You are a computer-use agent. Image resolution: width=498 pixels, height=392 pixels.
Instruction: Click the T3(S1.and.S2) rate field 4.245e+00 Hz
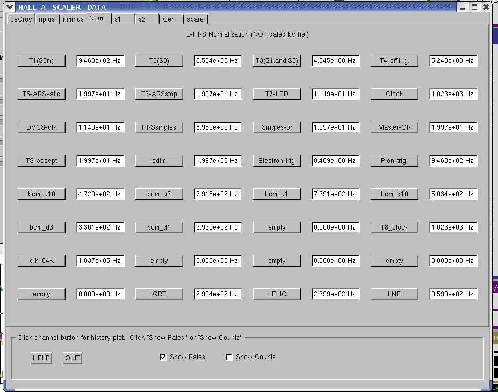pyautogui.click(x=336, y=61)
